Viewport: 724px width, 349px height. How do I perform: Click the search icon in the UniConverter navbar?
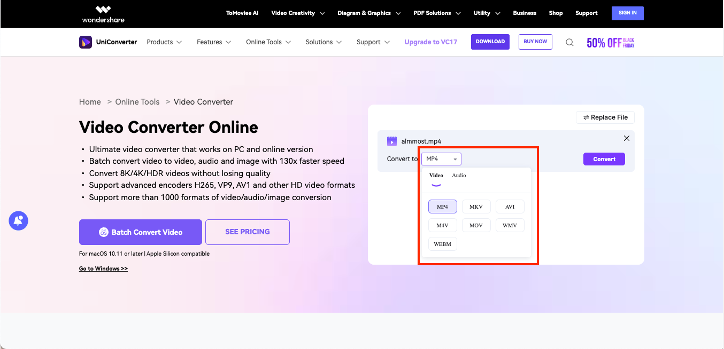tap(569, 42)
